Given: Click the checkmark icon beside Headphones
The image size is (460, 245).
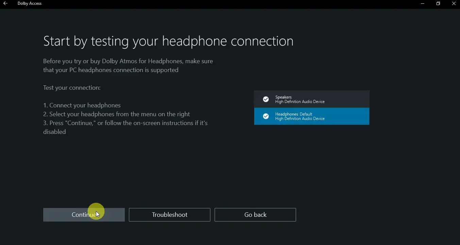Looking at the screenshot, I should (x=266, y=116).
